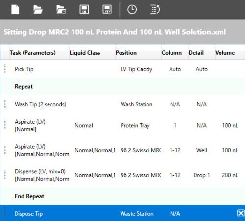Viewport: 245px width, 221px height.
Task: Open Liquid Class Normal for Protein Tray aspirate
Action: click(84, 125)
